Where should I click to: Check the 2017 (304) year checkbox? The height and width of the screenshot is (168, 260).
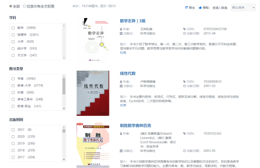pos(13,157)
